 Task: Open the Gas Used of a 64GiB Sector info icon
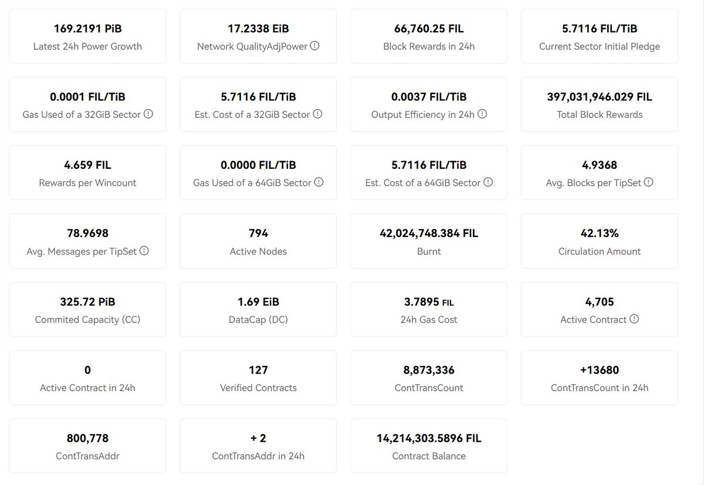point(319,182)
